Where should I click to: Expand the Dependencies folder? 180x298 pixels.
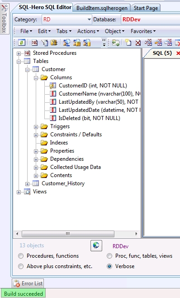pyautogui.click(x=36, y=159)
